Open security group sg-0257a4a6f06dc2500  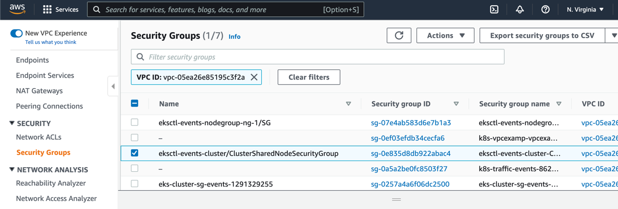410,184
